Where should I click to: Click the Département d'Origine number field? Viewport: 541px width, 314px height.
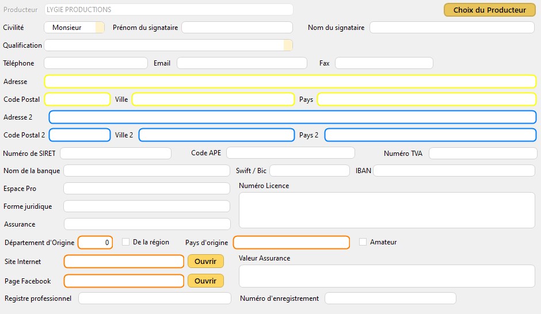coord(95,243)
